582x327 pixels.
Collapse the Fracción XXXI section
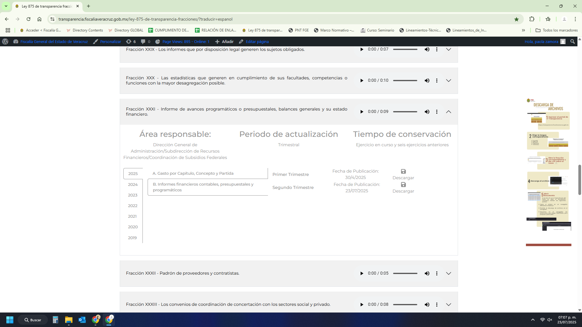(x=449, y=112)
